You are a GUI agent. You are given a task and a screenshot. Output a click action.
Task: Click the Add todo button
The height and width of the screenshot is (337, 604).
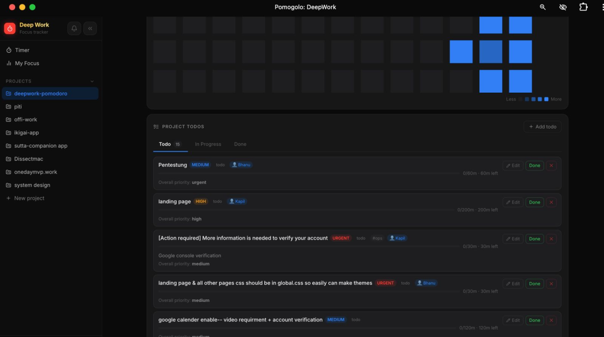pyautogui.click(x=543, y=127)
